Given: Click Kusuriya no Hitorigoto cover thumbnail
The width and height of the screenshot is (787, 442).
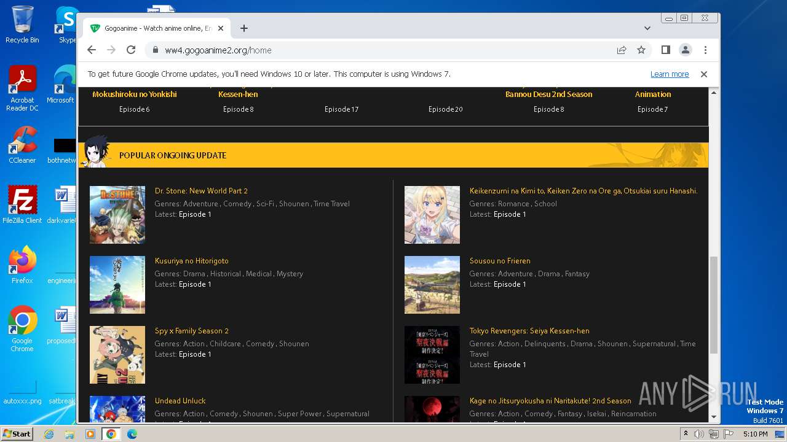Looking at the screenshot, I should point(117,285).
